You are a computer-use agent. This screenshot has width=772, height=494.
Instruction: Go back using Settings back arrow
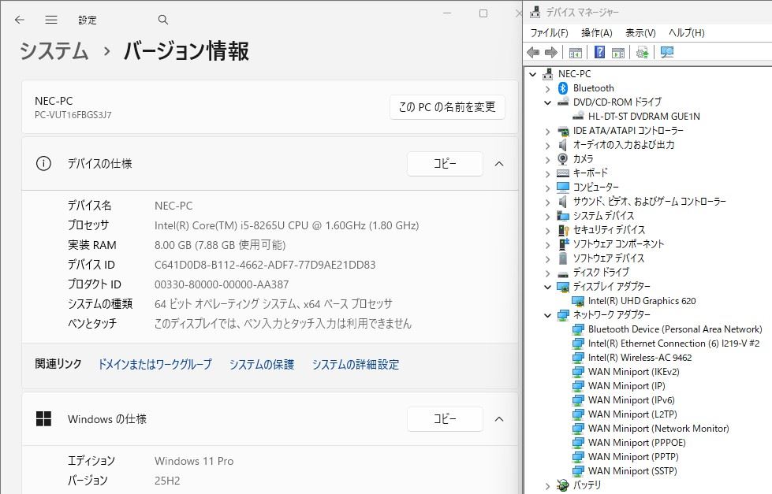tap(20, 20)
